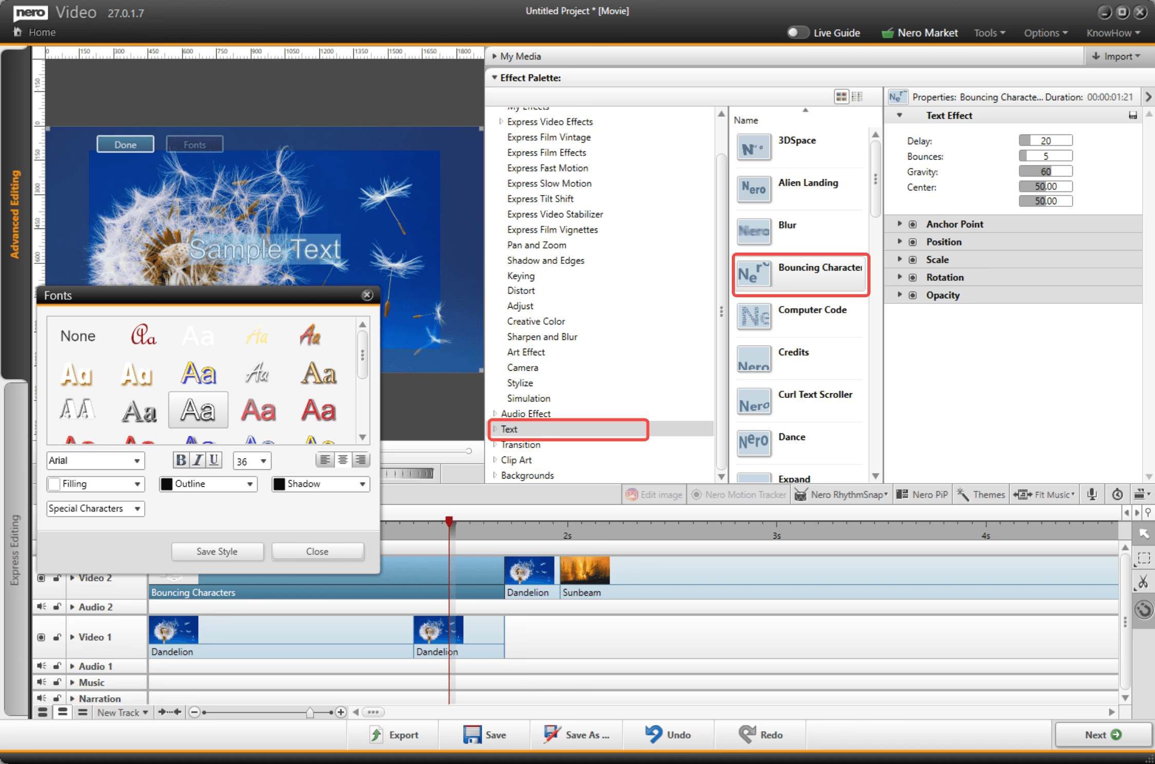
Task: Expand the Scale property section
Action: pos(899,259)
